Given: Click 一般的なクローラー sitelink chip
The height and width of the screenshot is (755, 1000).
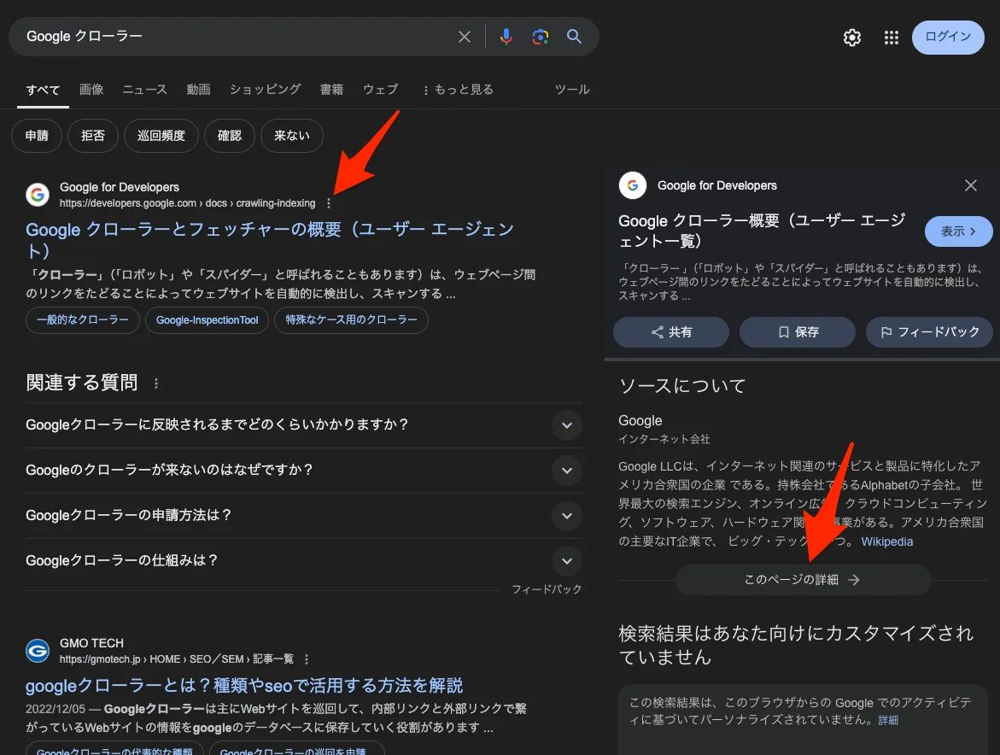Looking at the screenshot, I should click(82, 320).
